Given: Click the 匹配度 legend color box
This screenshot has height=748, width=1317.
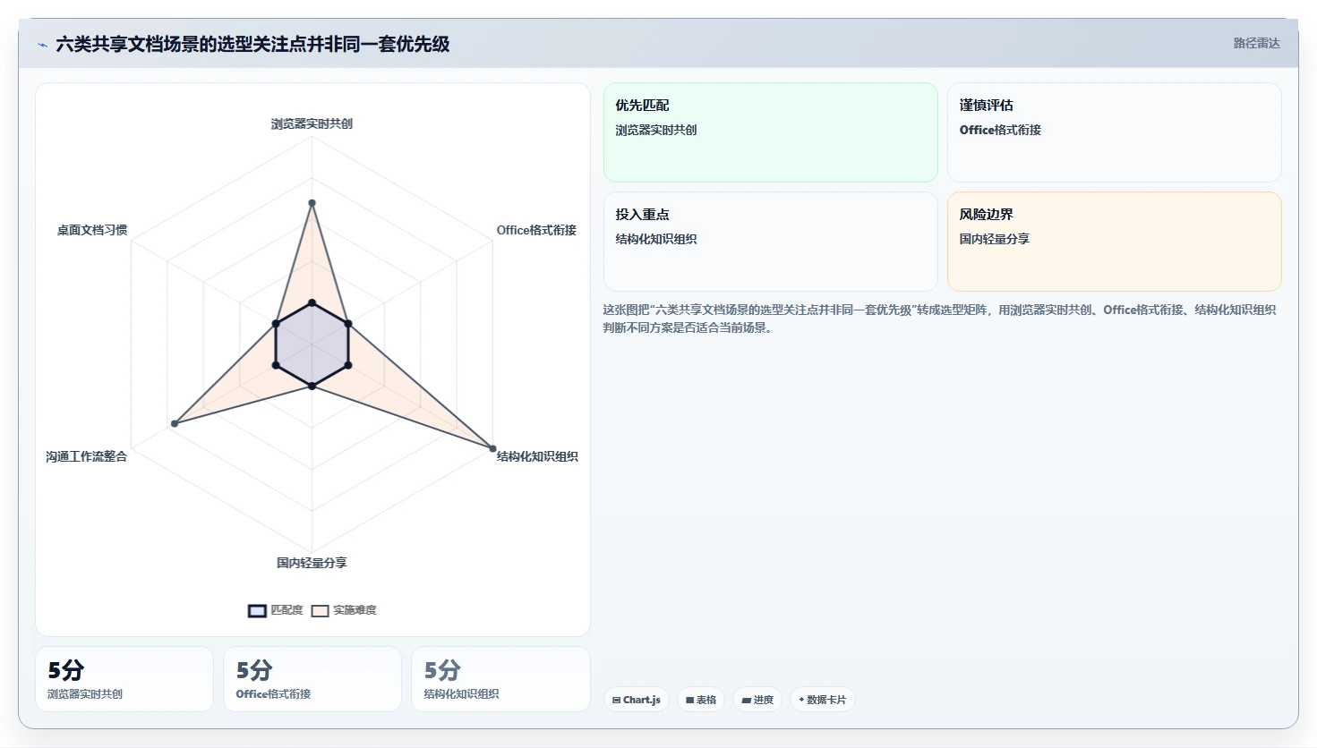Looking at the screenshot, I should pyautogui.click(x=257, y=611).
